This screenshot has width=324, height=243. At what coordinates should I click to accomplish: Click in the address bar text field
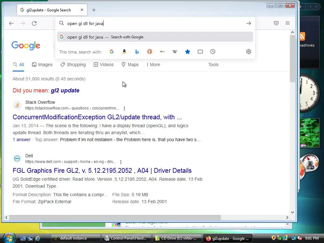(x=155, y=23)
